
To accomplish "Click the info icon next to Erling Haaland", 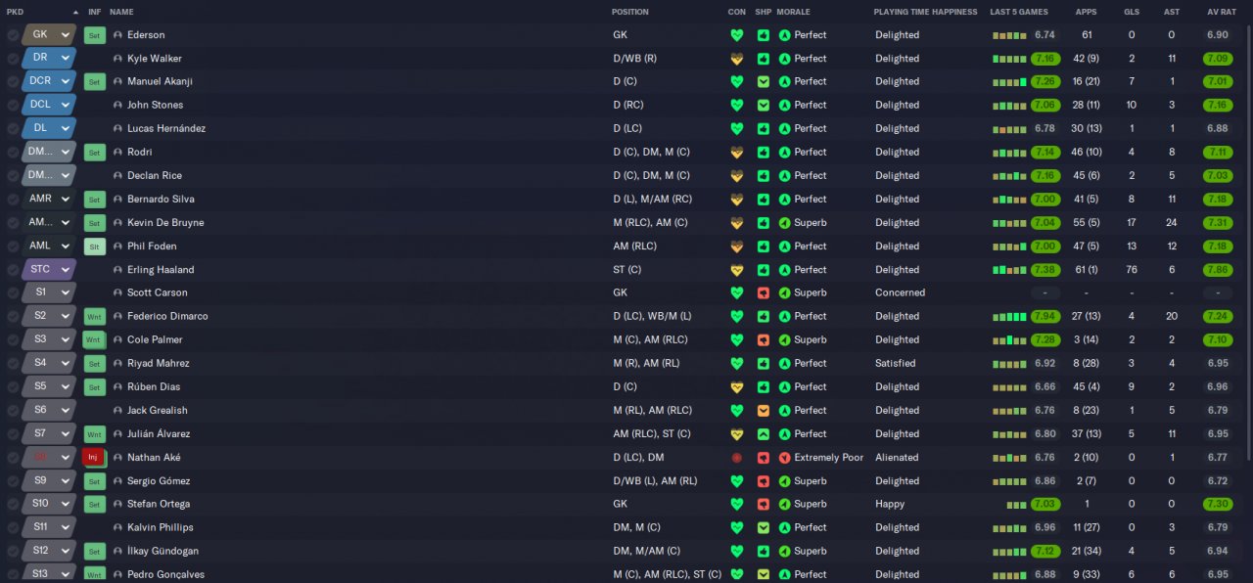I will pyautogui.click(x=118, y=270).
